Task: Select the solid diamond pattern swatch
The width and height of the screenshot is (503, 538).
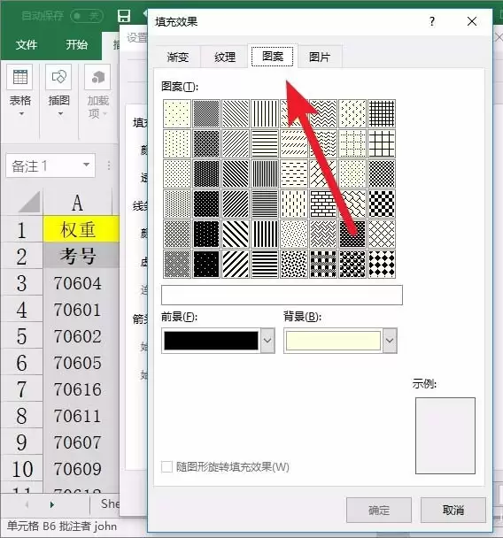Action: point(382,264)
